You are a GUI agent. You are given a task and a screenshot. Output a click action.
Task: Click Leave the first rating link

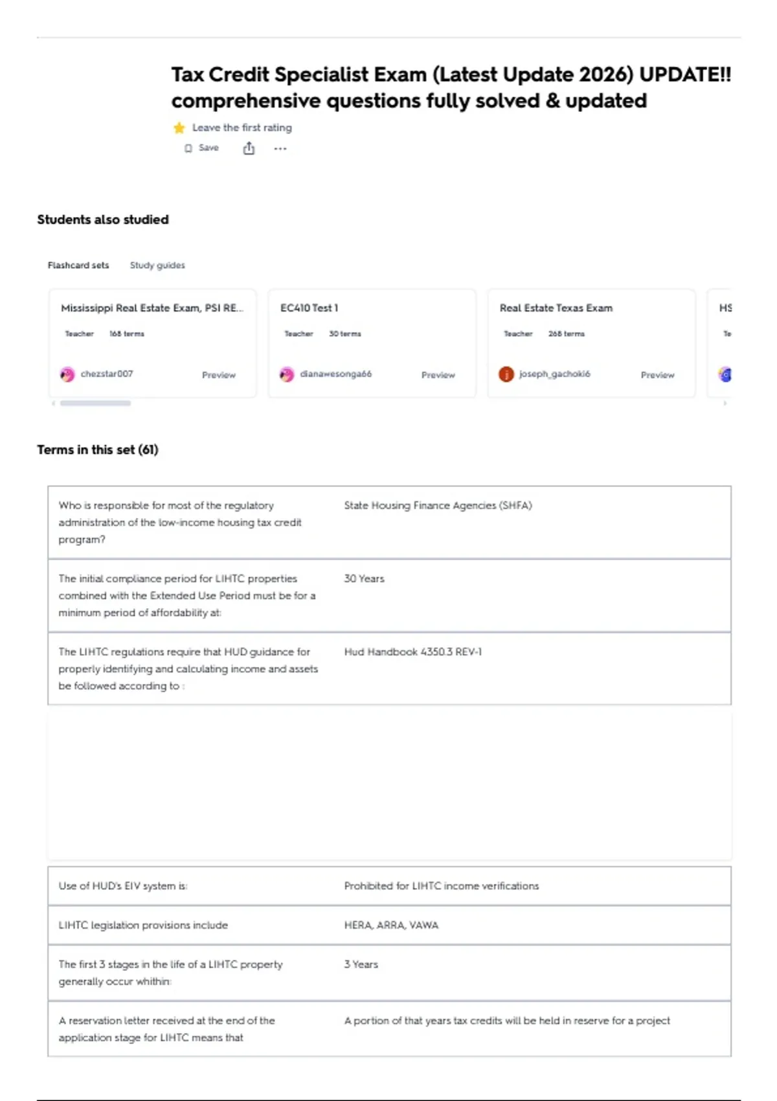(x=242, y=128)
